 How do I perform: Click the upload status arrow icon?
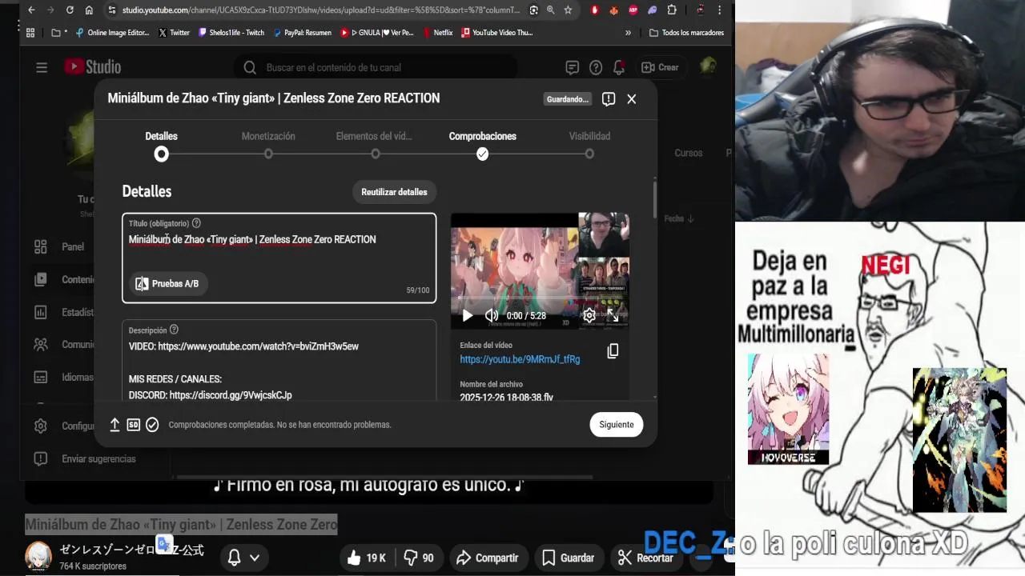[115, 425]
